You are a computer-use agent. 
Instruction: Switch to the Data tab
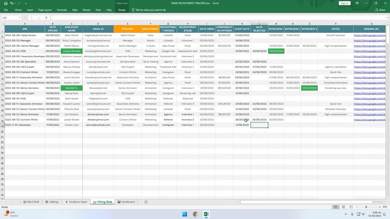point(75,10)
